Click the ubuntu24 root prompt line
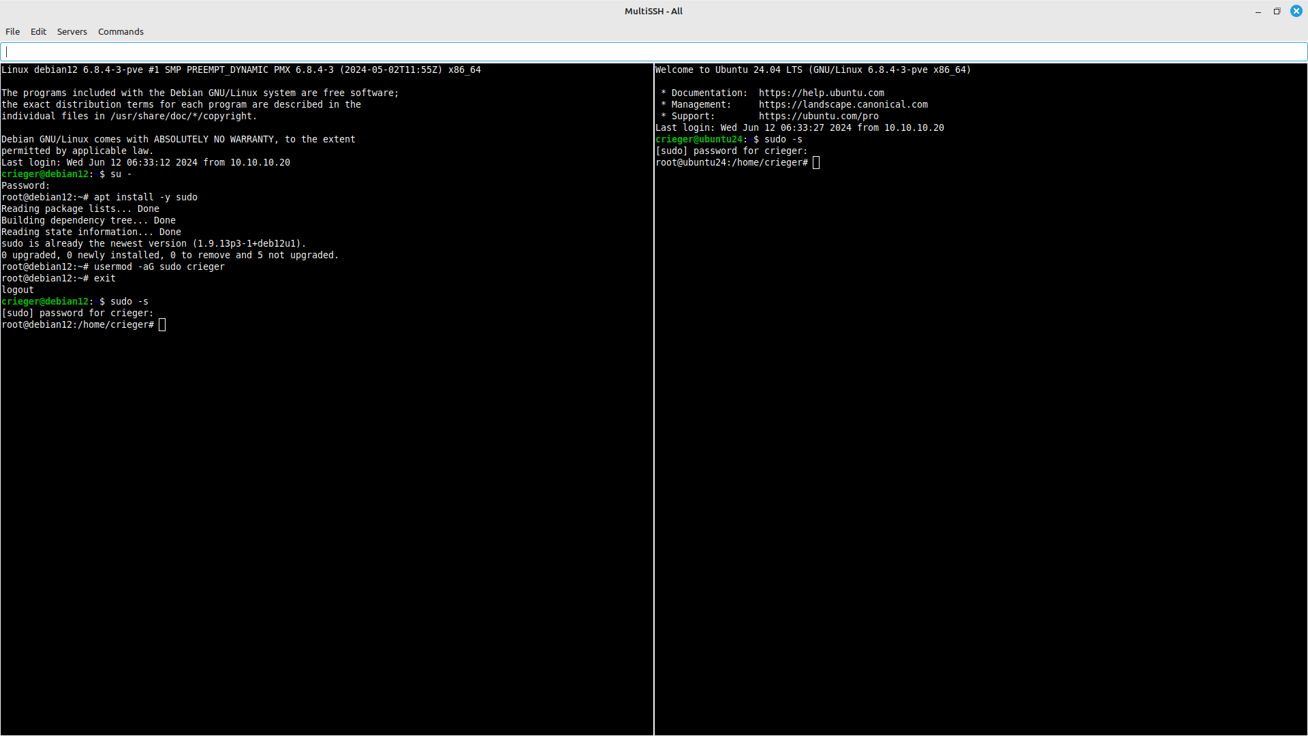 click(737, 163)
